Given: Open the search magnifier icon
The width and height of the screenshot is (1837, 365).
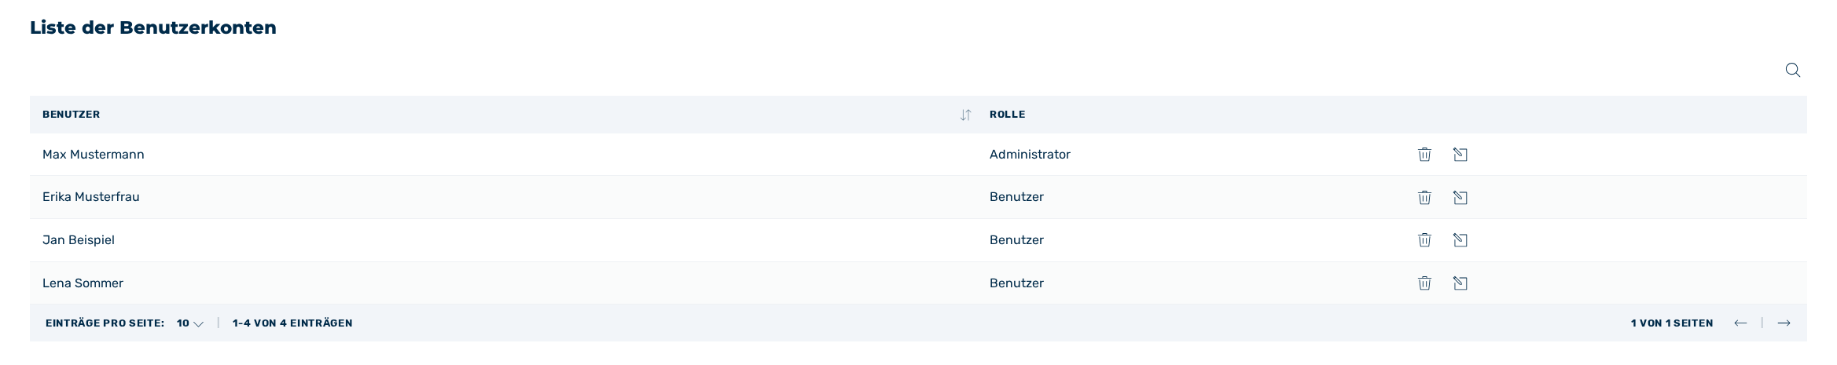Looking at the screenshot, I should 1792,70.
